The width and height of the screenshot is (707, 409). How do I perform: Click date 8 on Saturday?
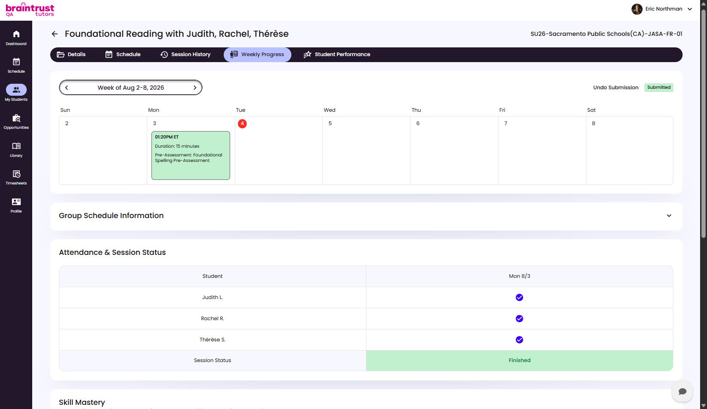click(x=593, y=123)
